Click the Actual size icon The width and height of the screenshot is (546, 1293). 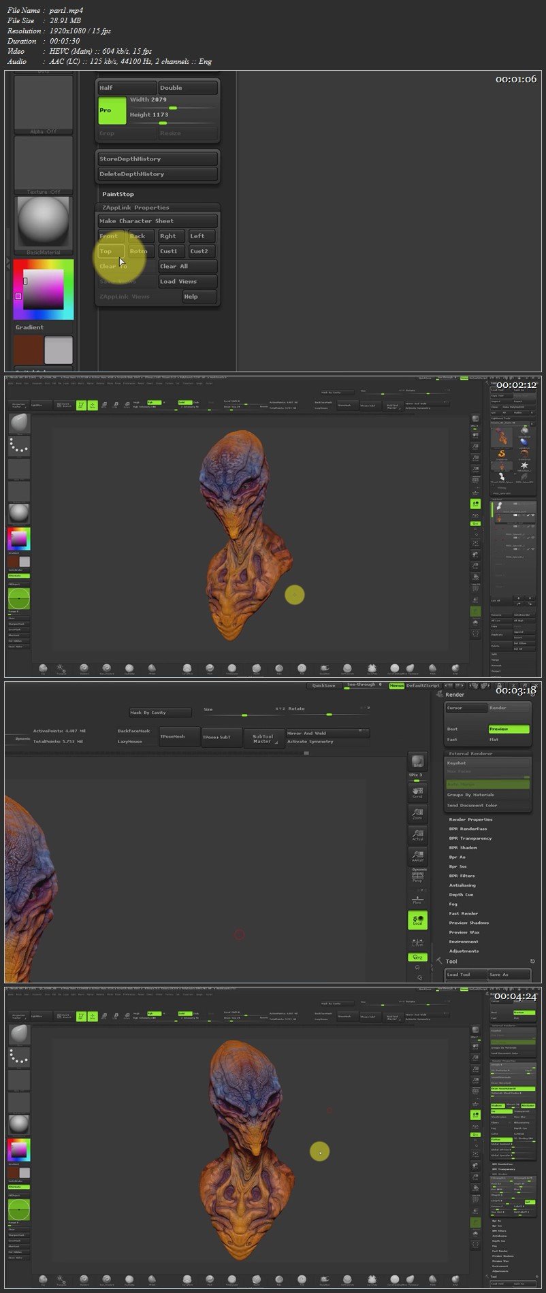[417, 834]
